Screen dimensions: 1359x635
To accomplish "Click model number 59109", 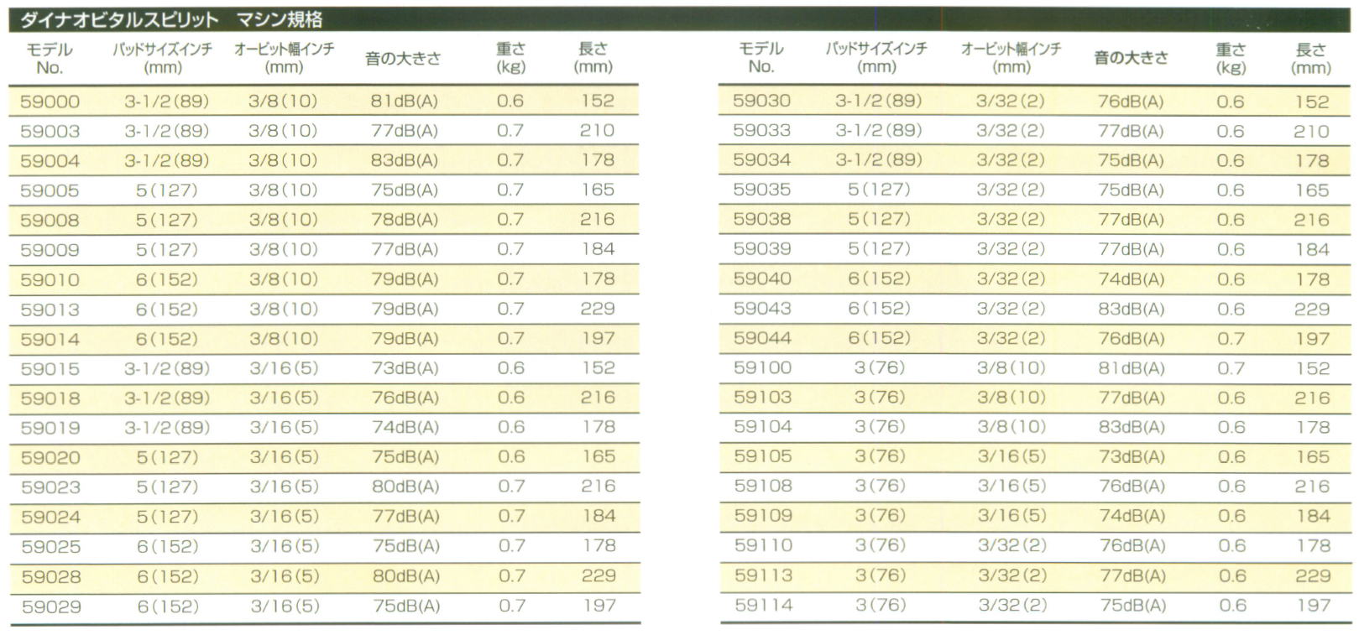I will pos(762,515).
